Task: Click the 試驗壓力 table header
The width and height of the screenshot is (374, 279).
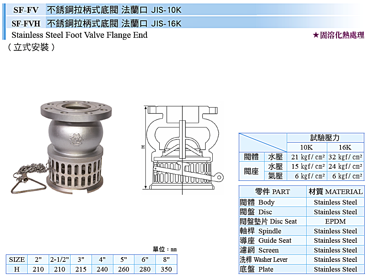Action: (325, 138)
